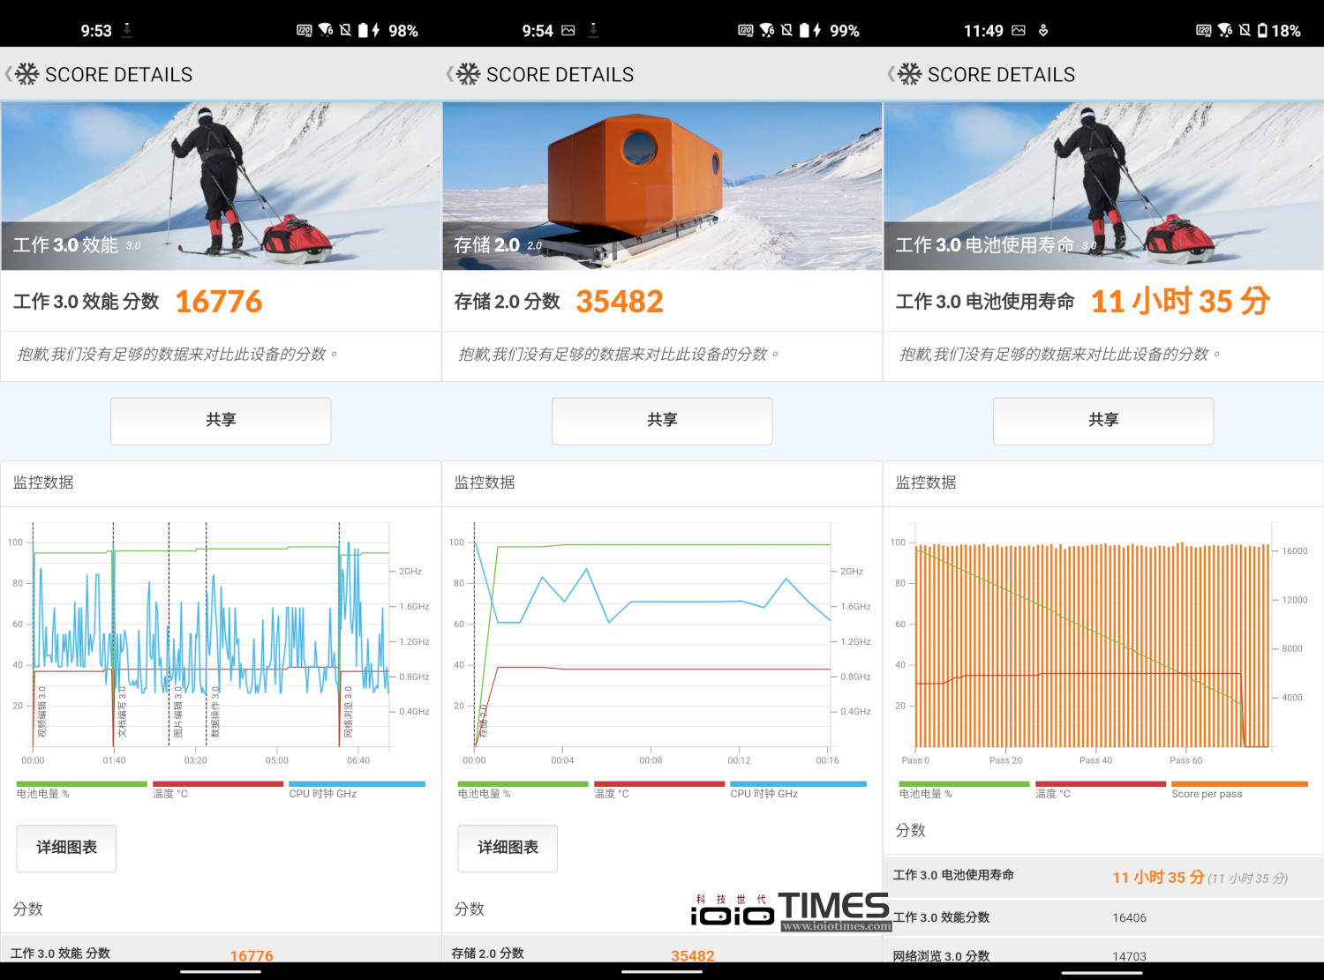1324x980 pixels.
Task: Tap the orange Score per pass legend
Action: [1239, 789]
